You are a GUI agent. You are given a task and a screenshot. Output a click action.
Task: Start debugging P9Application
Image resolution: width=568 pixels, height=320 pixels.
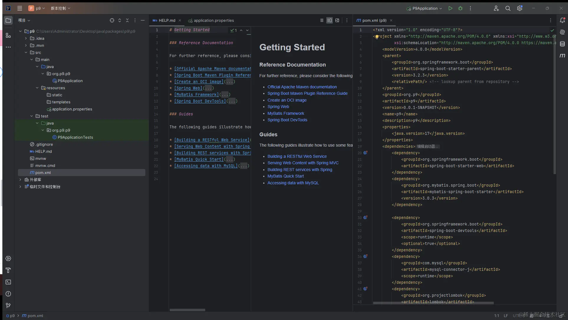(460, 8)
